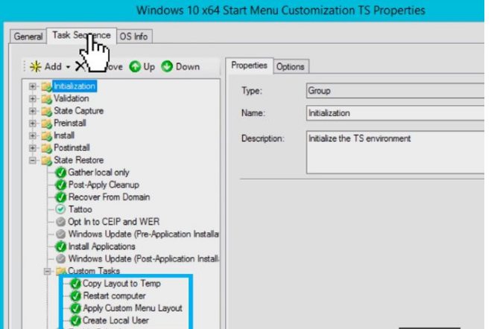Expand the Validation group
The image size is (500, 329).
pyautogui.click(x=32, y=99)
